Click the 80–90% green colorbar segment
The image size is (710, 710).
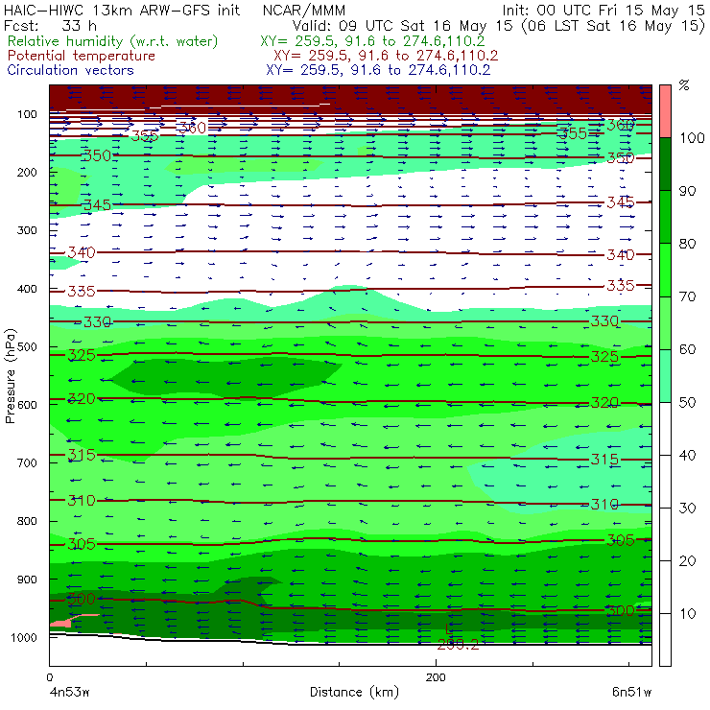pyautogui.click(x=665, y=217)
